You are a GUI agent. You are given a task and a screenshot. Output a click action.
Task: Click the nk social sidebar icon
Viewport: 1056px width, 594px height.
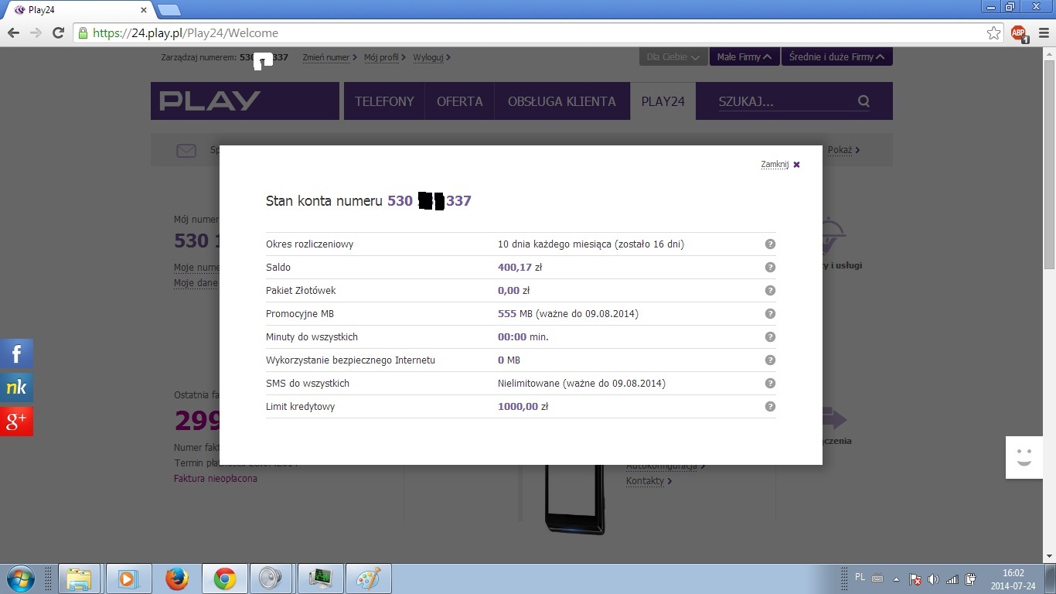tap(16, 387)
